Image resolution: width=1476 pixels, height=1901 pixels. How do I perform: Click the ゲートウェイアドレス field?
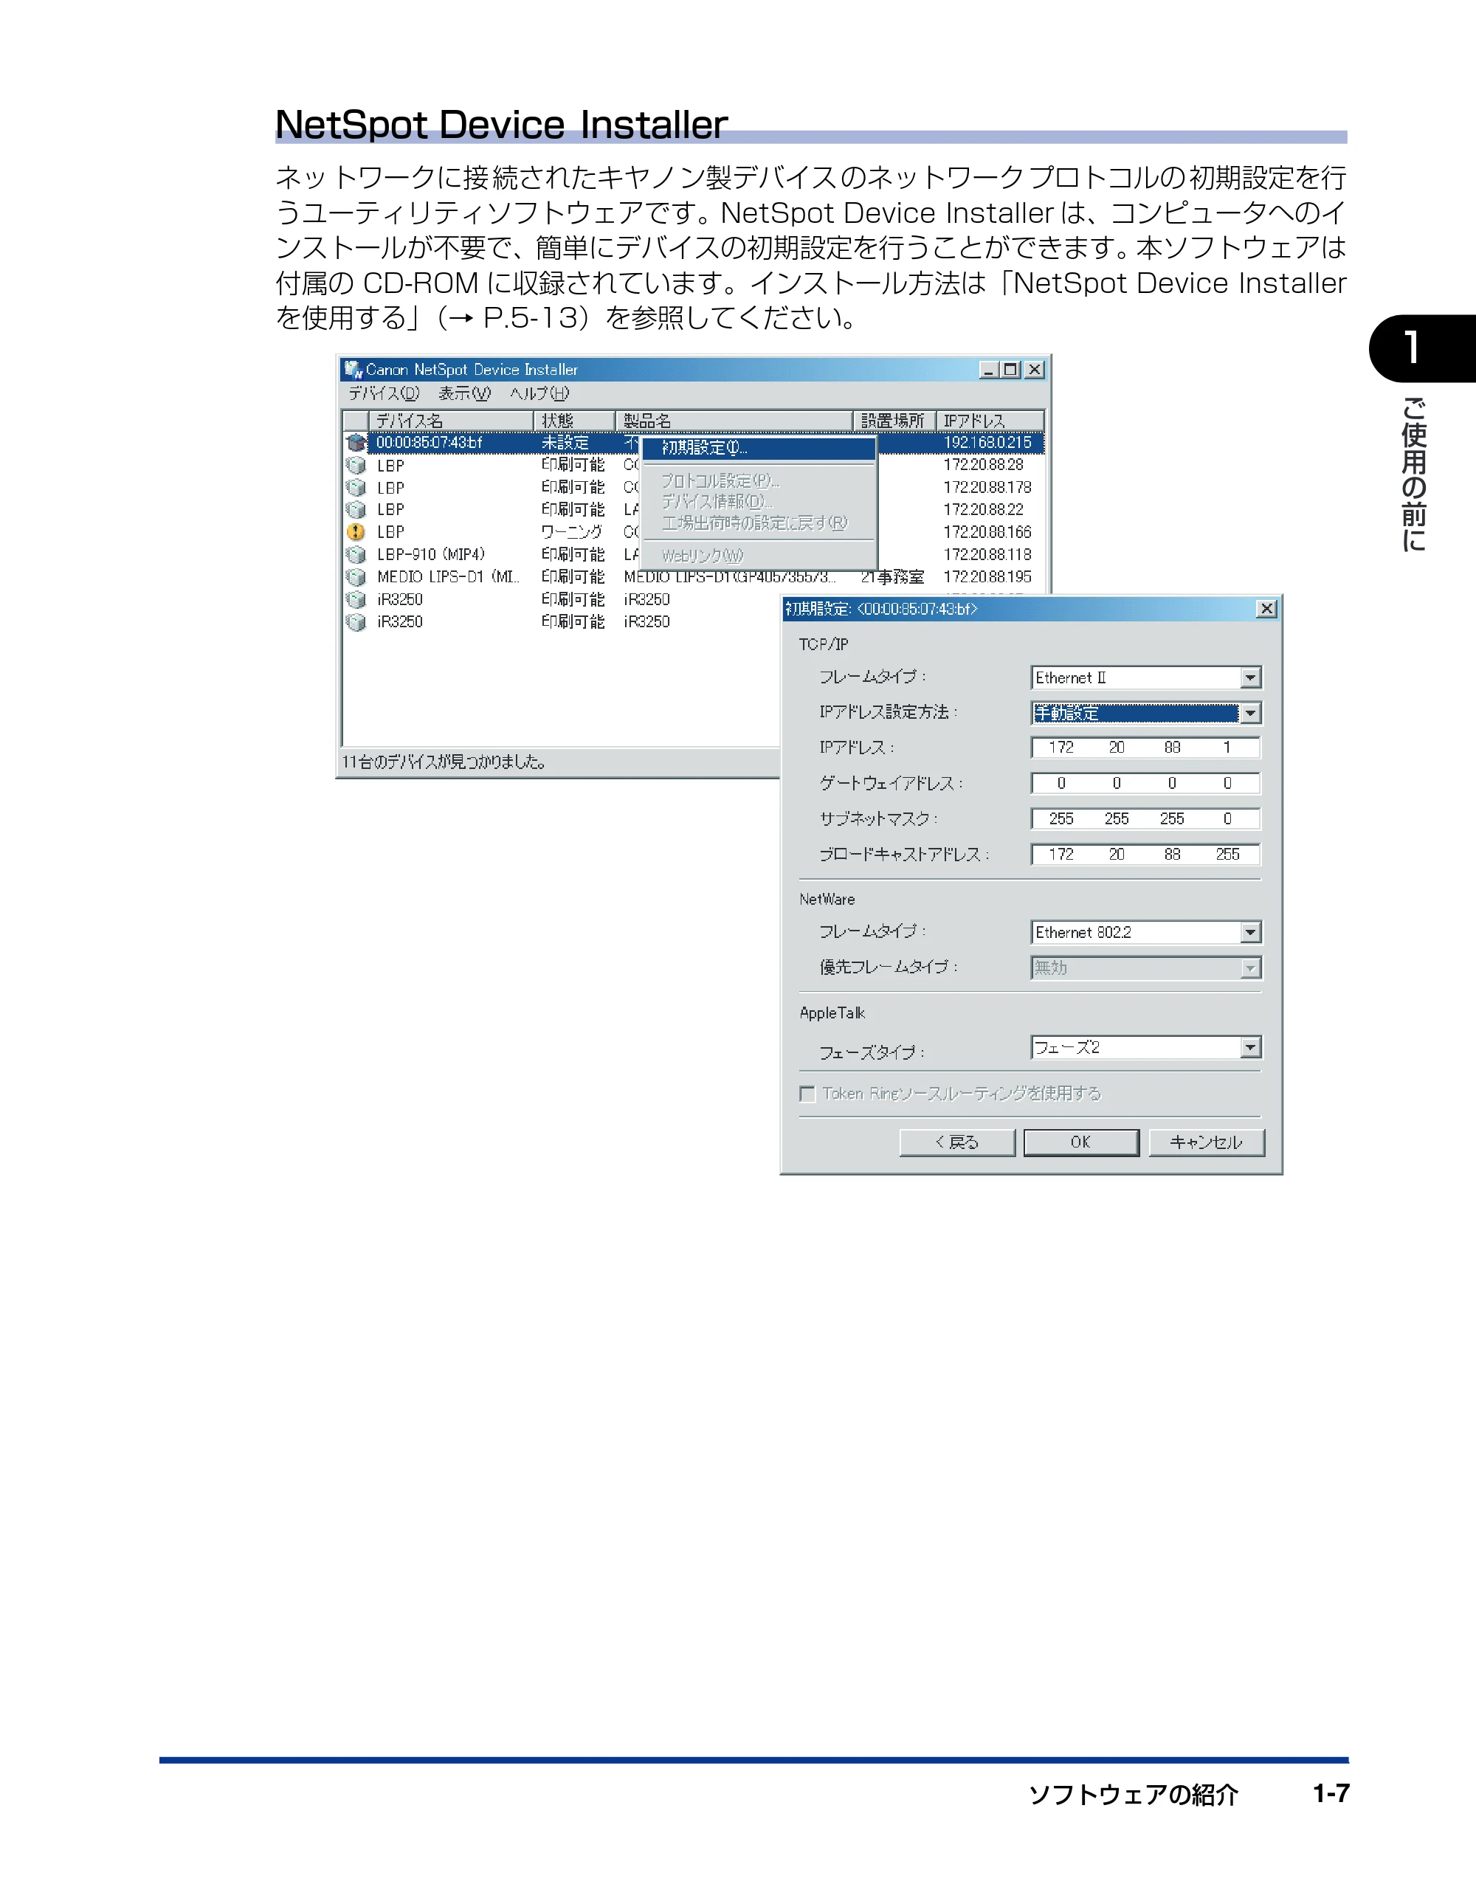(x=1145, y=784)
